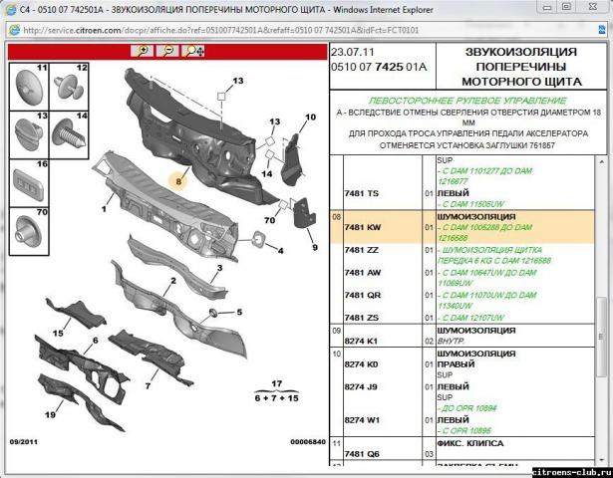Click callout number 1 on diagram
This screenshot has height=478, width=613.
tap(104, 209)
